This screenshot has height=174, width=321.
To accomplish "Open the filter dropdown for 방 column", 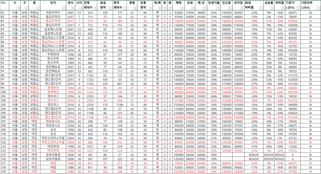I will tap(165, 8).
